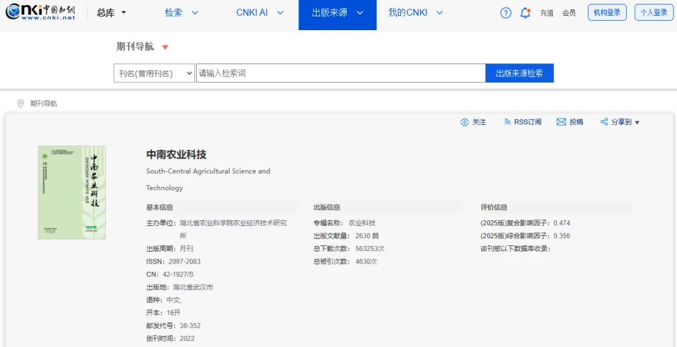
Task: Click the 个人登录 button
Action: [x=654, y=13]
